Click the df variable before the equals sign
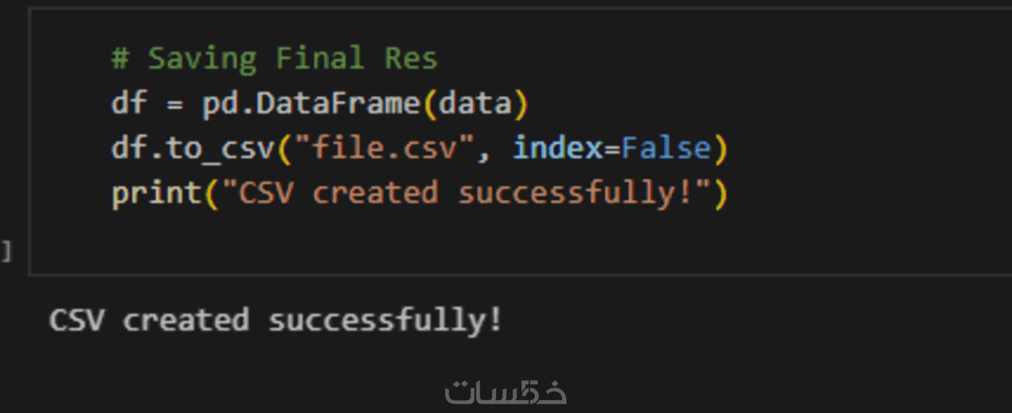 pos(129,103)
